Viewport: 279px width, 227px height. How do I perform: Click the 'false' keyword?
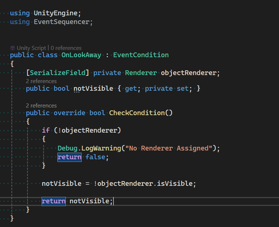coord(95,157)
